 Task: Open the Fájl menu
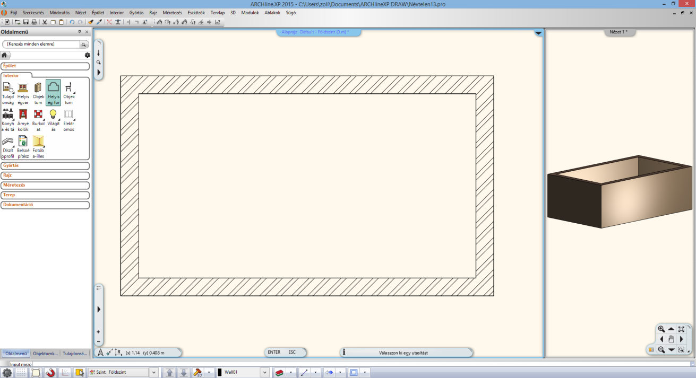[14, 12]
